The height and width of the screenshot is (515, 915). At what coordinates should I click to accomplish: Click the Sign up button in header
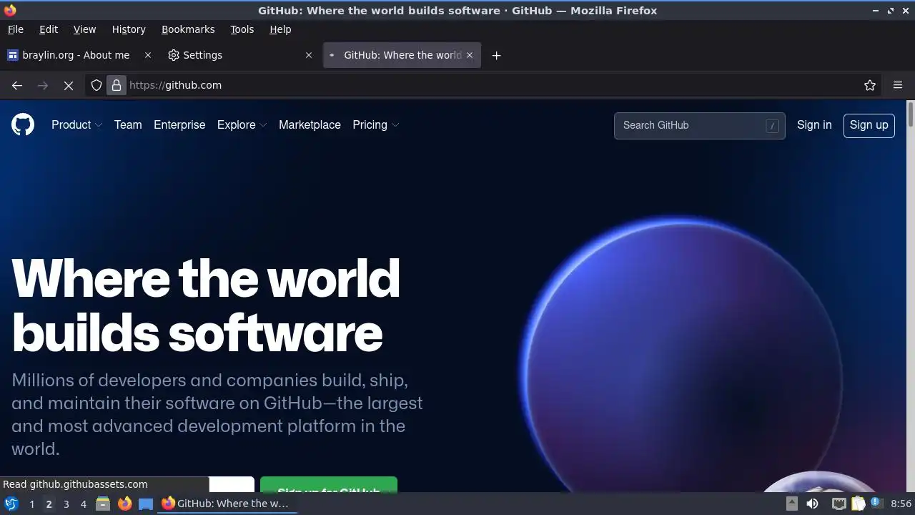[869, 124]
